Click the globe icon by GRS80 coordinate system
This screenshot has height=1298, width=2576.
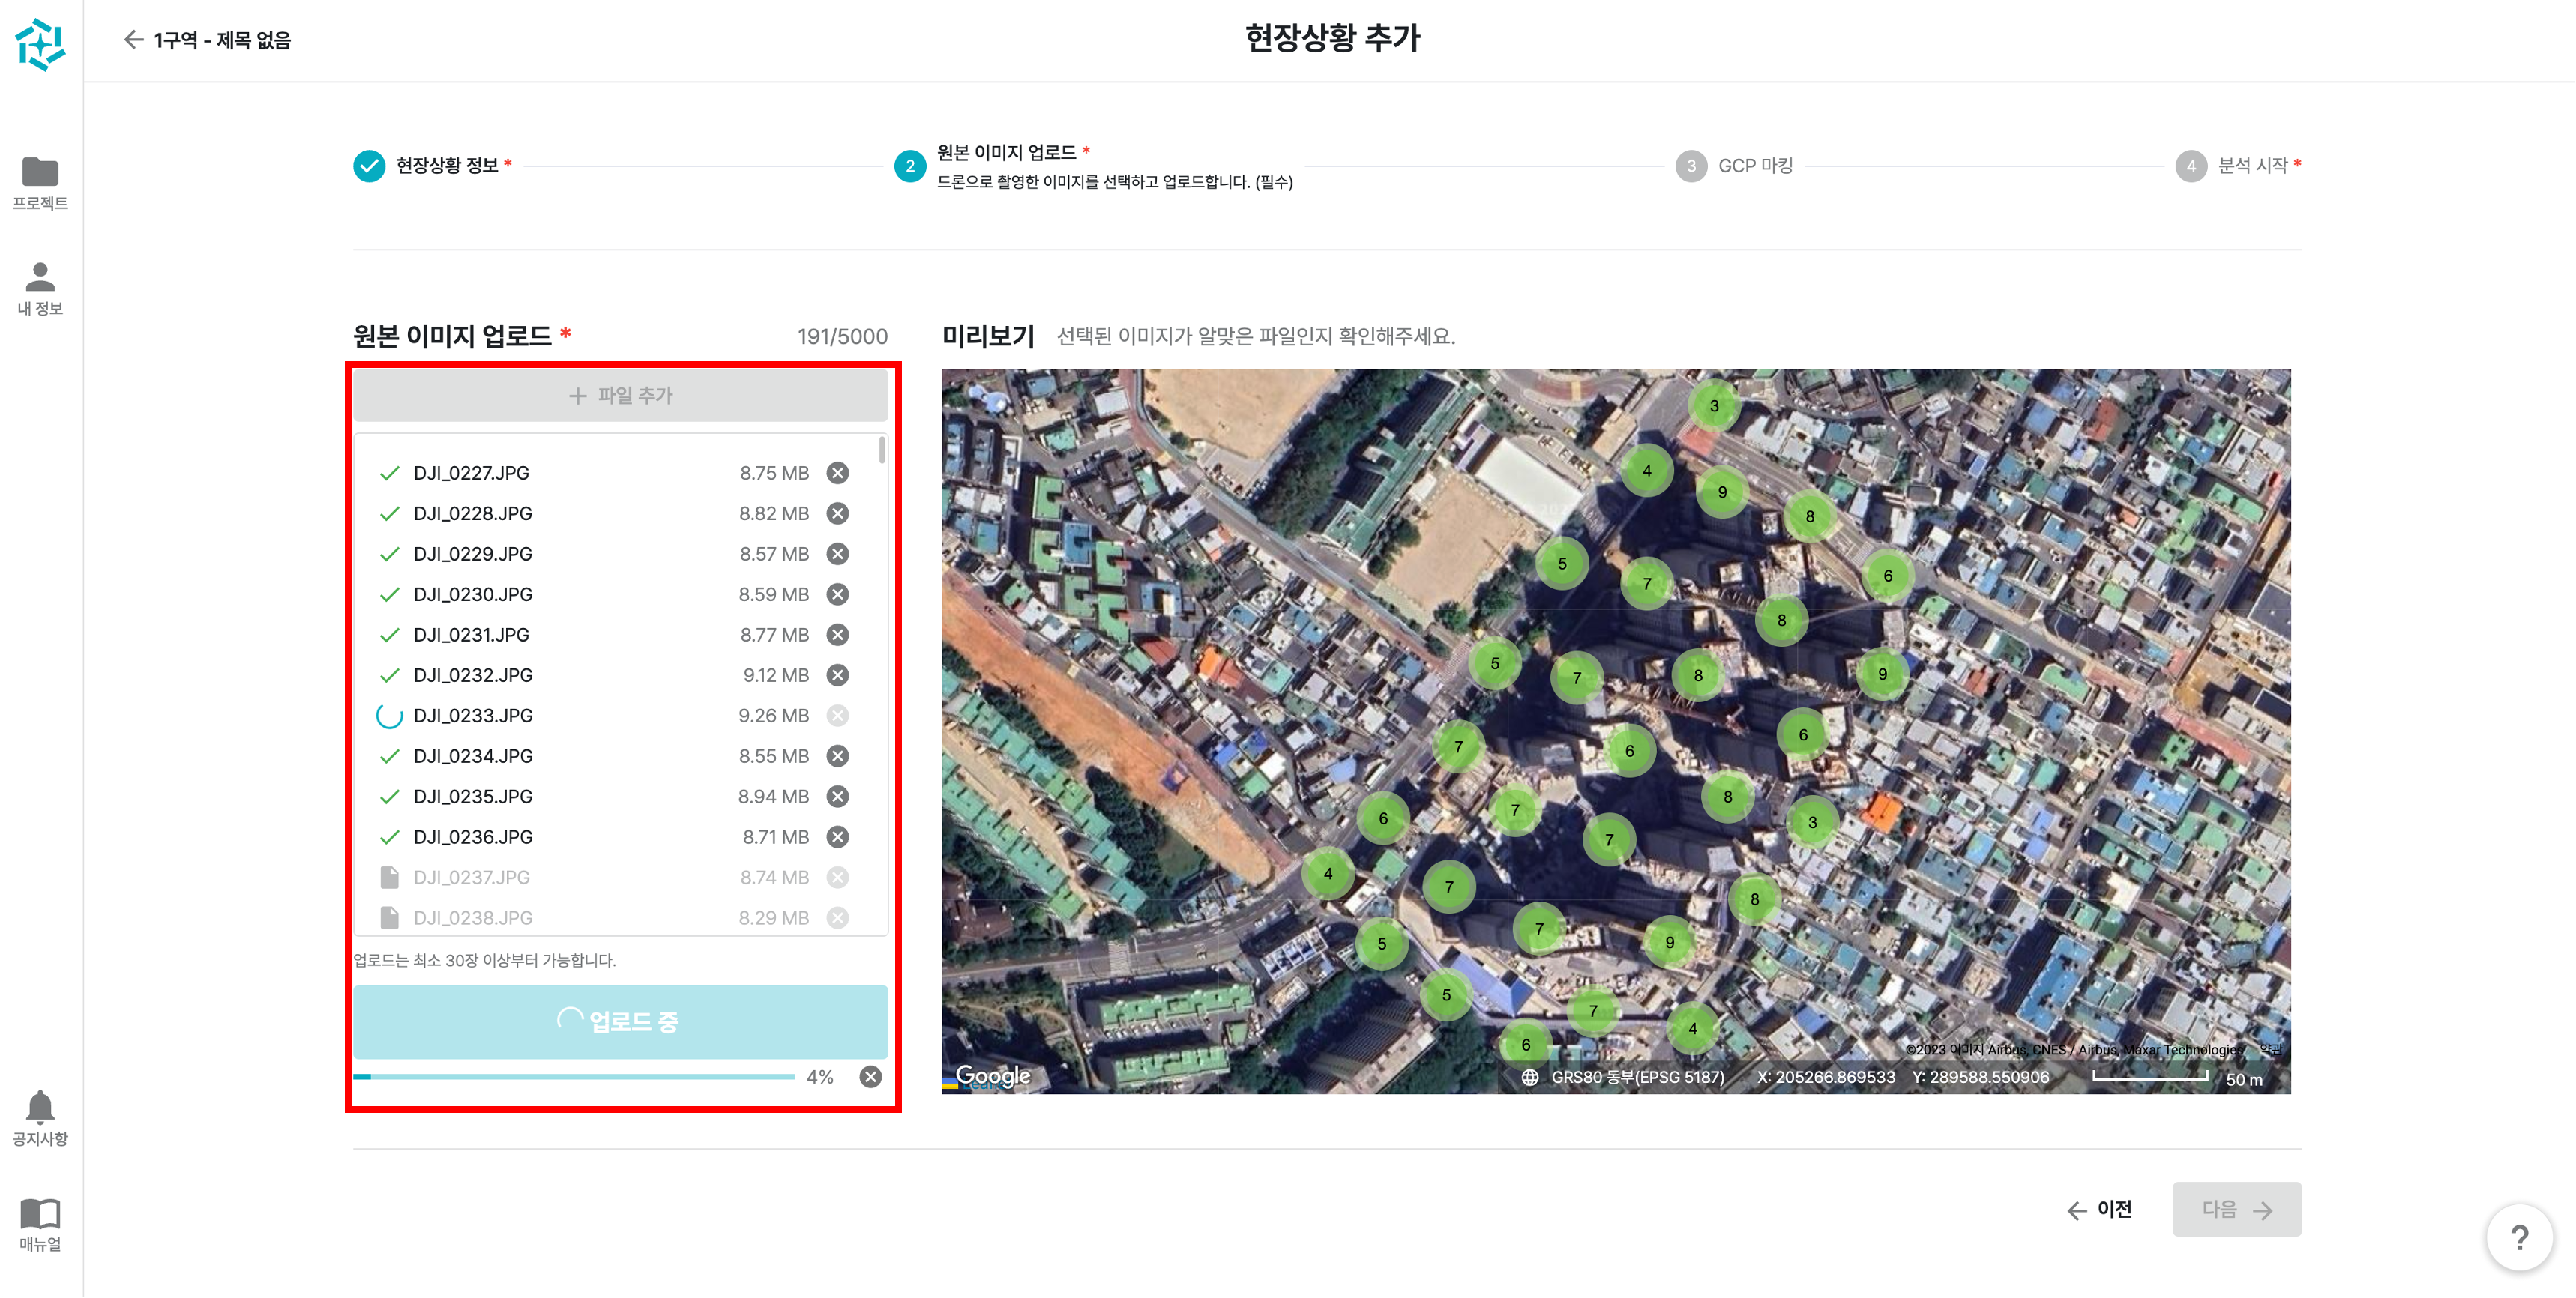pos(1530,1077)
